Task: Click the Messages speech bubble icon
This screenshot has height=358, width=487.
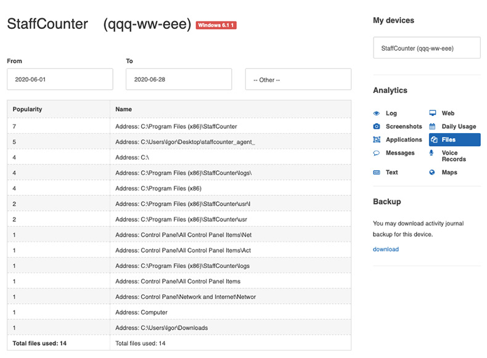Action: click(377, 153)
